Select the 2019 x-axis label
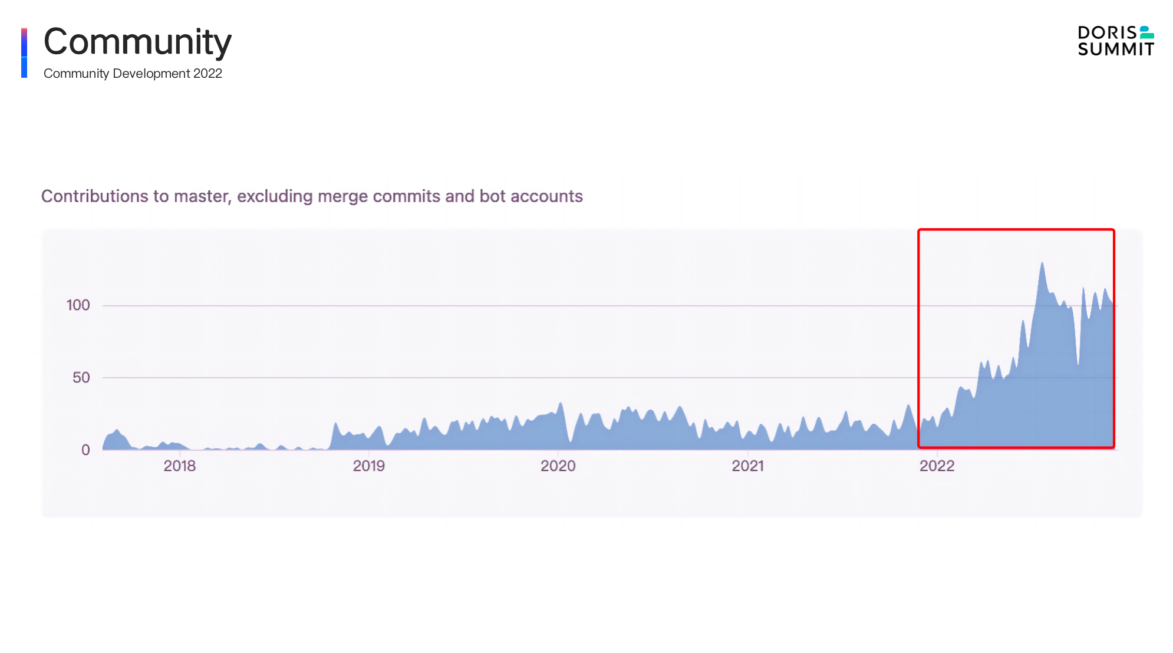 pos(368,466)
